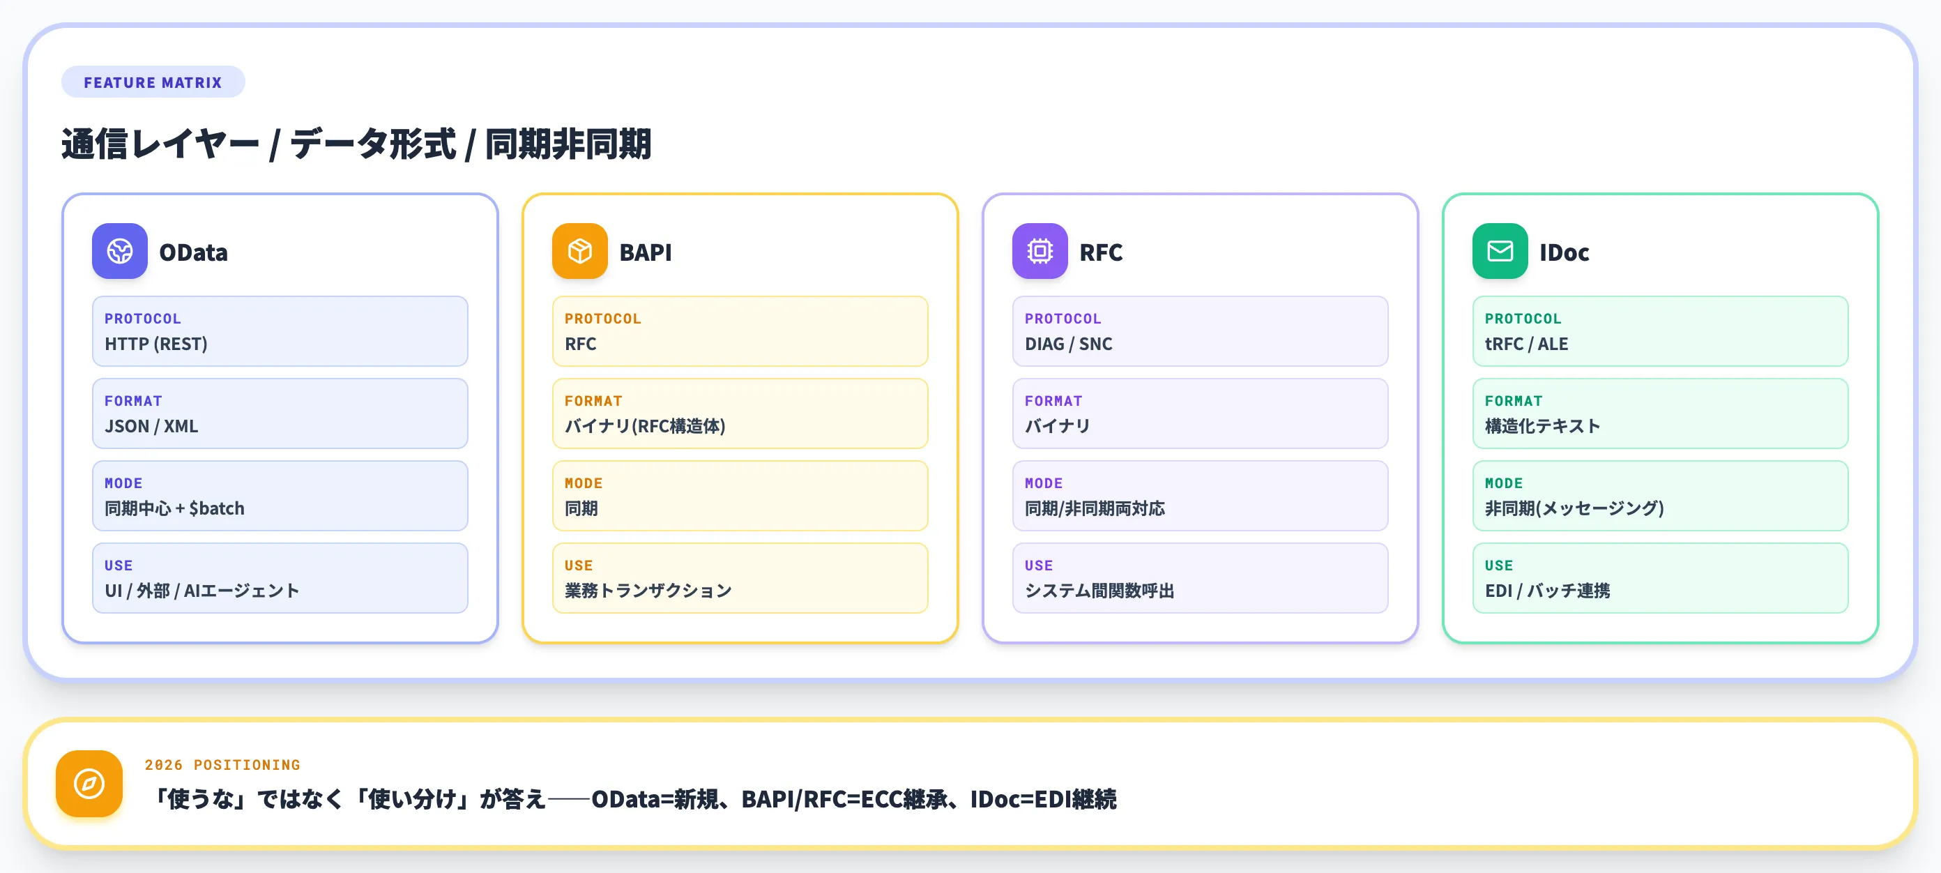This screenshot has width=1941, height=873.
Task: Click the 2026 POSITIONING label
Action: 222,764
